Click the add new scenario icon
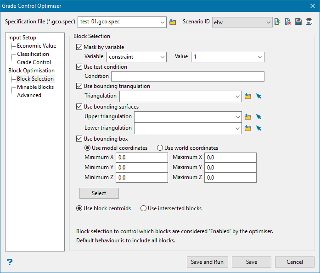 (277, 22)
